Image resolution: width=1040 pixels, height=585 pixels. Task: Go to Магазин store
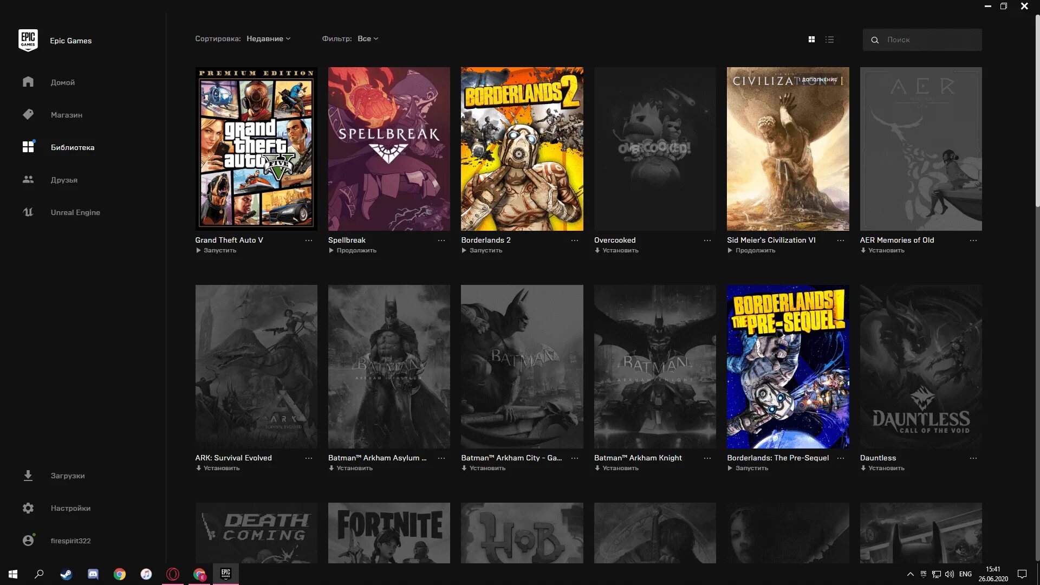coord(53,114)
